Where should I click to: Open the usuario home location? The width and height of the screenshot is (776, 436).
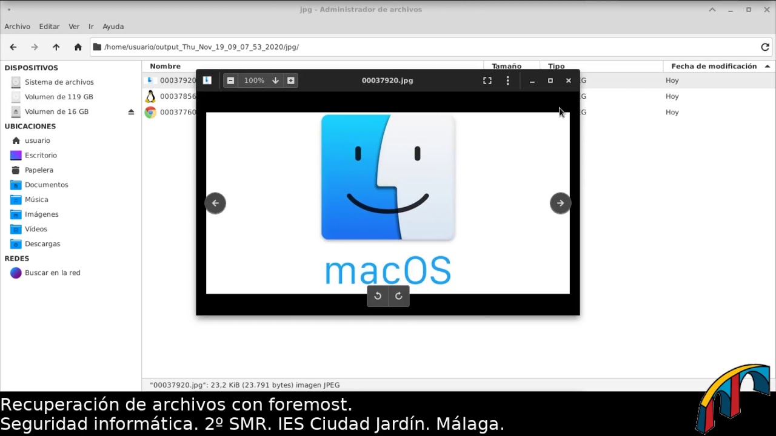37,140
